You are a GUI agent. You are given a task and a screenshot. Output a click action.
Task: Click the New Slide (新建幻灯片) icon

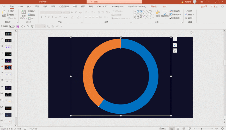[x=23, y=12]
